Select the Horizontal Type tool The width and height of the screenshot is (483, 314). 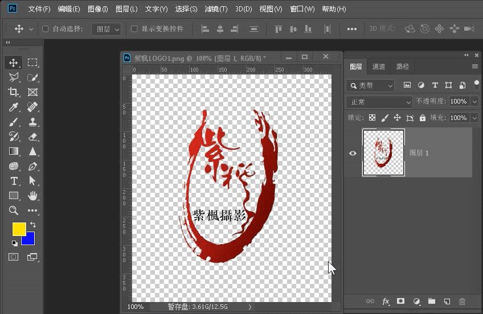(x=13, y=181)
